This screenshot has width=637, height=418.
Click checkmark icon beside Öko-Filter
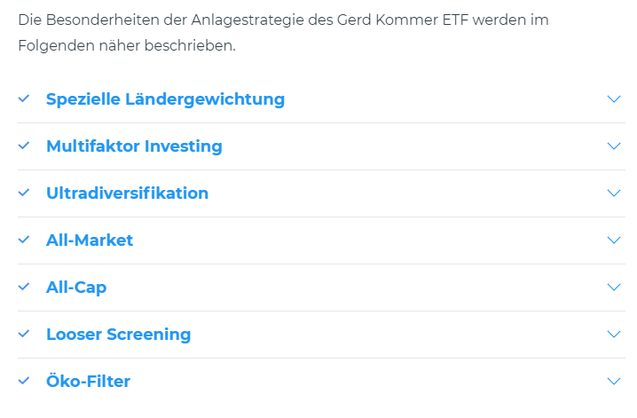(x=24, y=381)
